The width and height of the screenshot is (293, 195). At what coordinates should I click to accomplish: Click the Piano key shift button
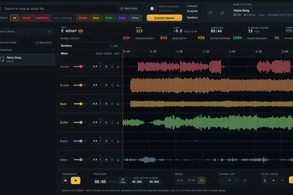pyautogui.click(x=100, y=141)
